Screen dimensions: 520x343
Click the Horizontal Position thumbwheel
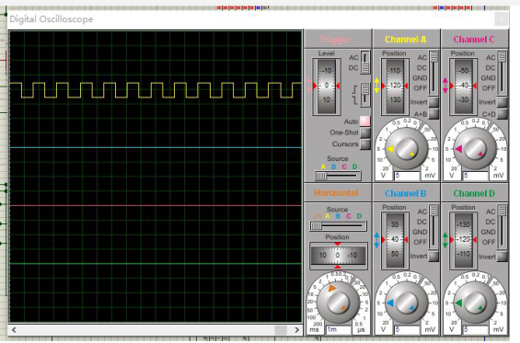tap(338, 255)
